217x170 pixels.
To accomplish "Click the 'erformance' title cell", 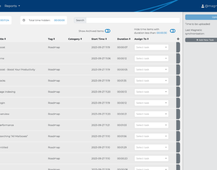I will tap(7, 125).
